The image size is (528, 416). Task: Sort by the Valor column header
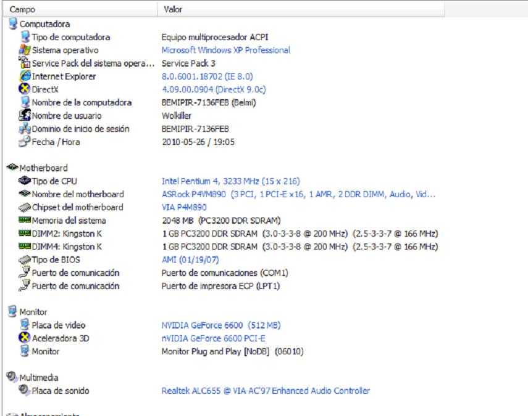[301, 9]
